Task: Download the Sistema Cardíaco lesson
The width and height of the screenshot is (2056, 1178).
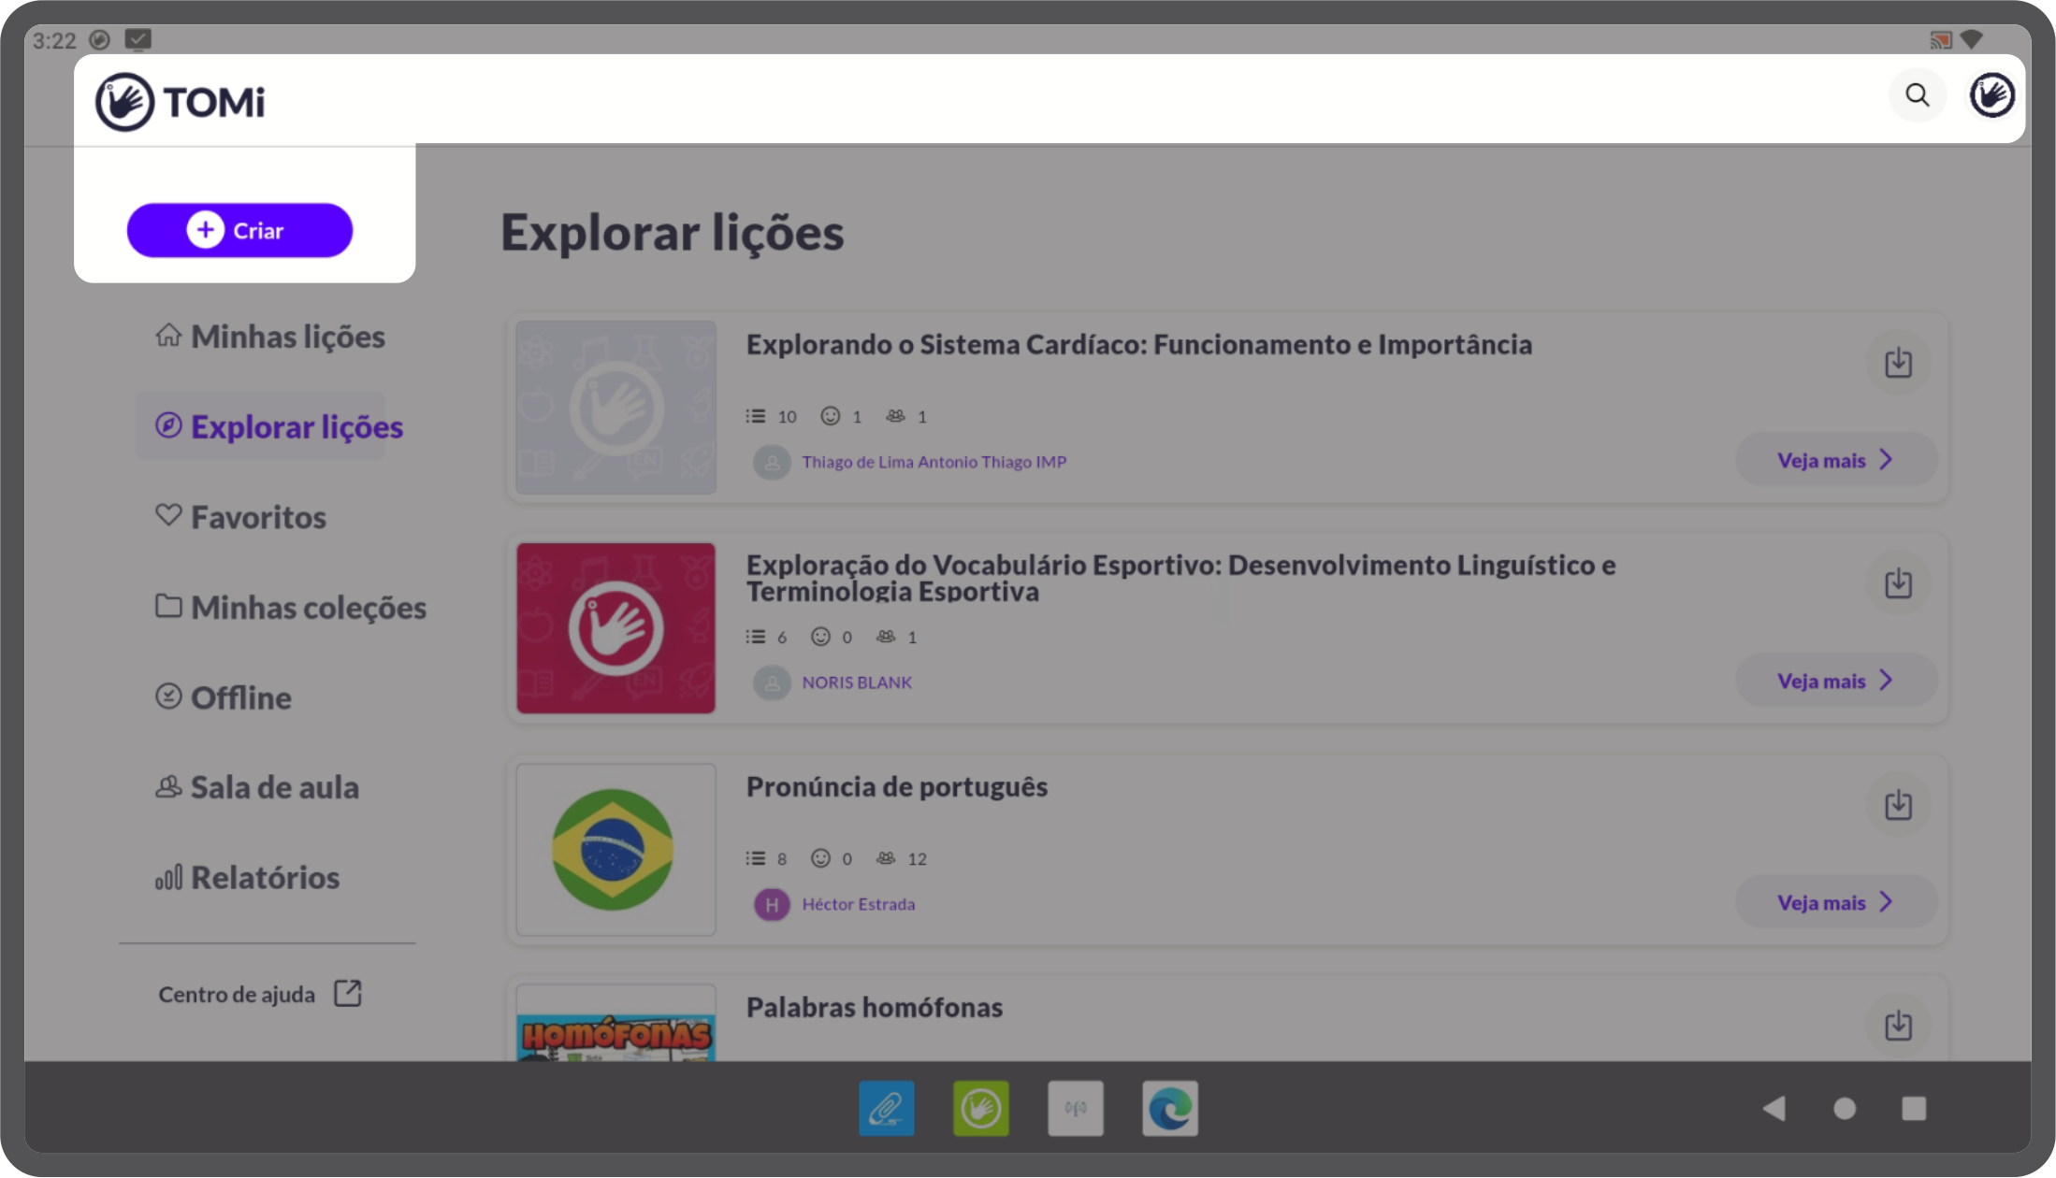Action: click(1898, 363)
